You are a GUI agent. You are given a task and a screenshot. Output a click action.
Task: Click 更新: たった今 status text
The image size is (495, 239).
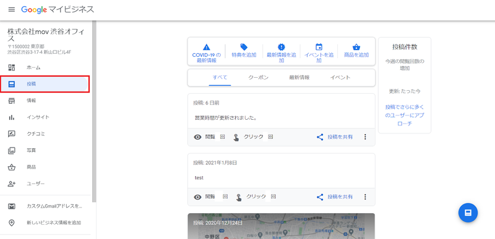point(405,91)
